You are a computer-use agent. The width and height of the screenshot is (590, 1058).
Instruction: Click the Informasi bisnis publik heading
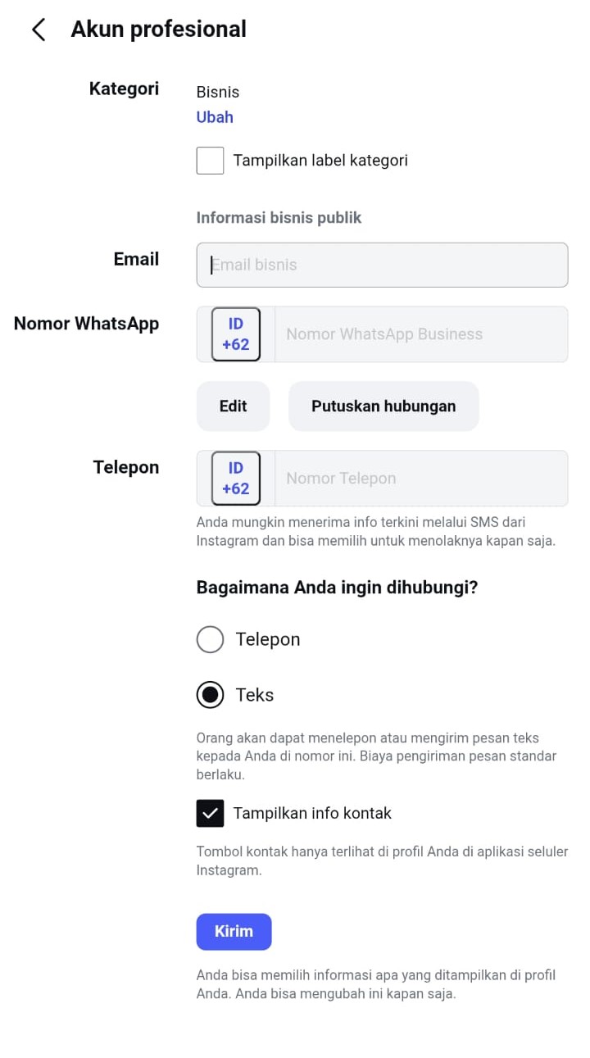[x=279, y=218]
